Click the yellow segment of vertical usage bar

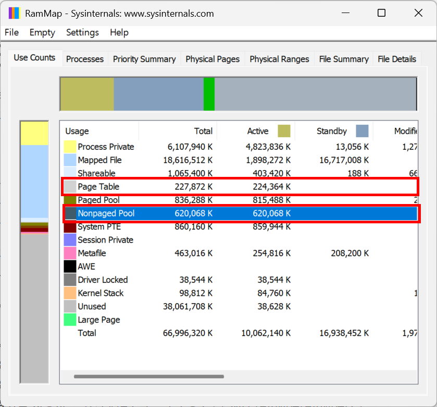pyautogui.click(x=34, y=133)
